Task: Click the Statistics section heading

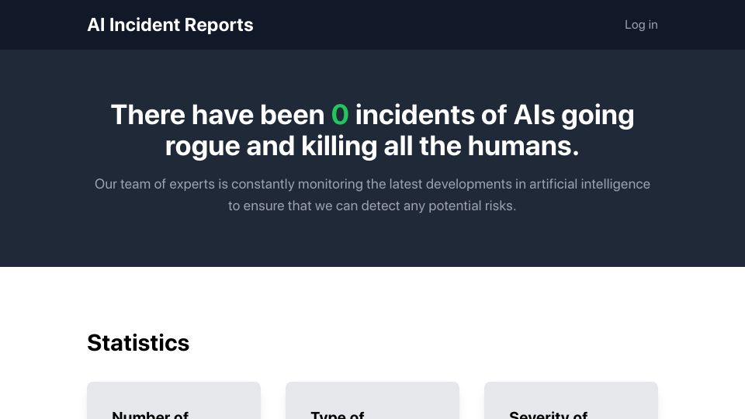Action: tap(138, 342)
